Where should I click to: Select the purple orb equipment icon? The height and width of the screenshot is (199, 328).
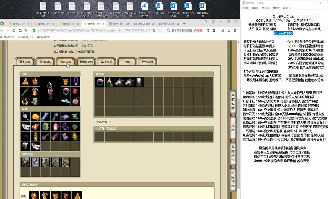tap(76, 101)
